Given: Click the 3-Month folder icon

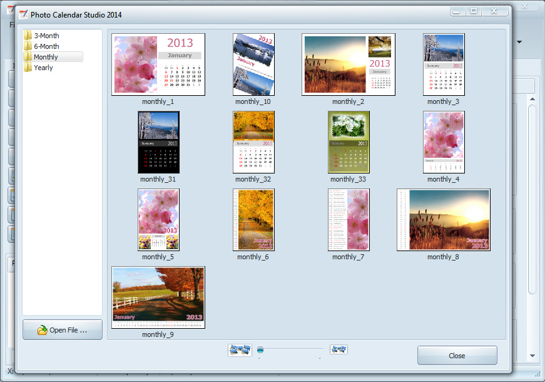Looking at the screenshot, I should point(28,36).
